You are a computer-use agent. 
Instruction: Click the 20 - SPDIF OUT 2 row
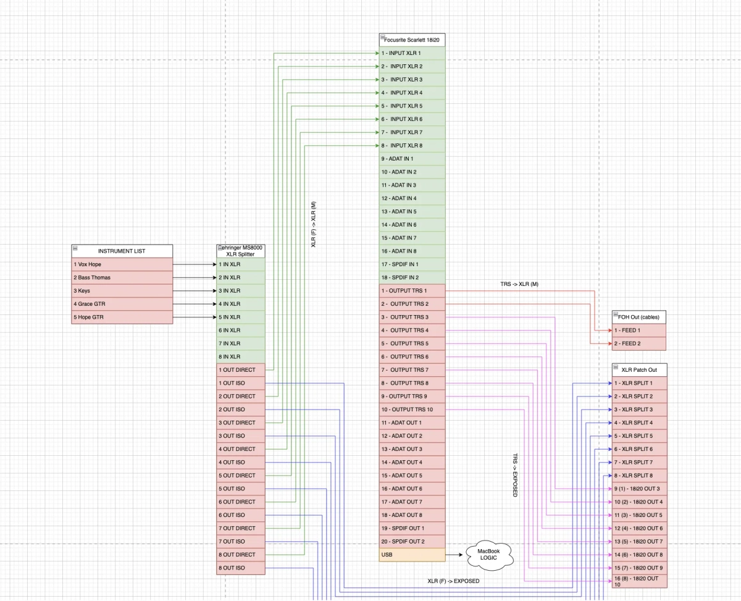[x=412, y=541]
